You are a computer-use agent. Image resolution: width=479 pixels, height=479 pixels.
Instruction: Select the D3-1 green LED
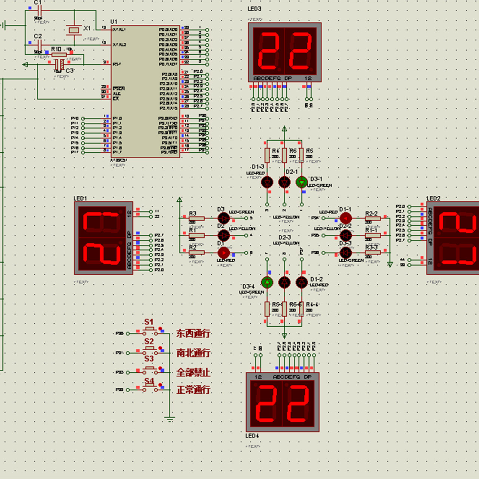302,182
